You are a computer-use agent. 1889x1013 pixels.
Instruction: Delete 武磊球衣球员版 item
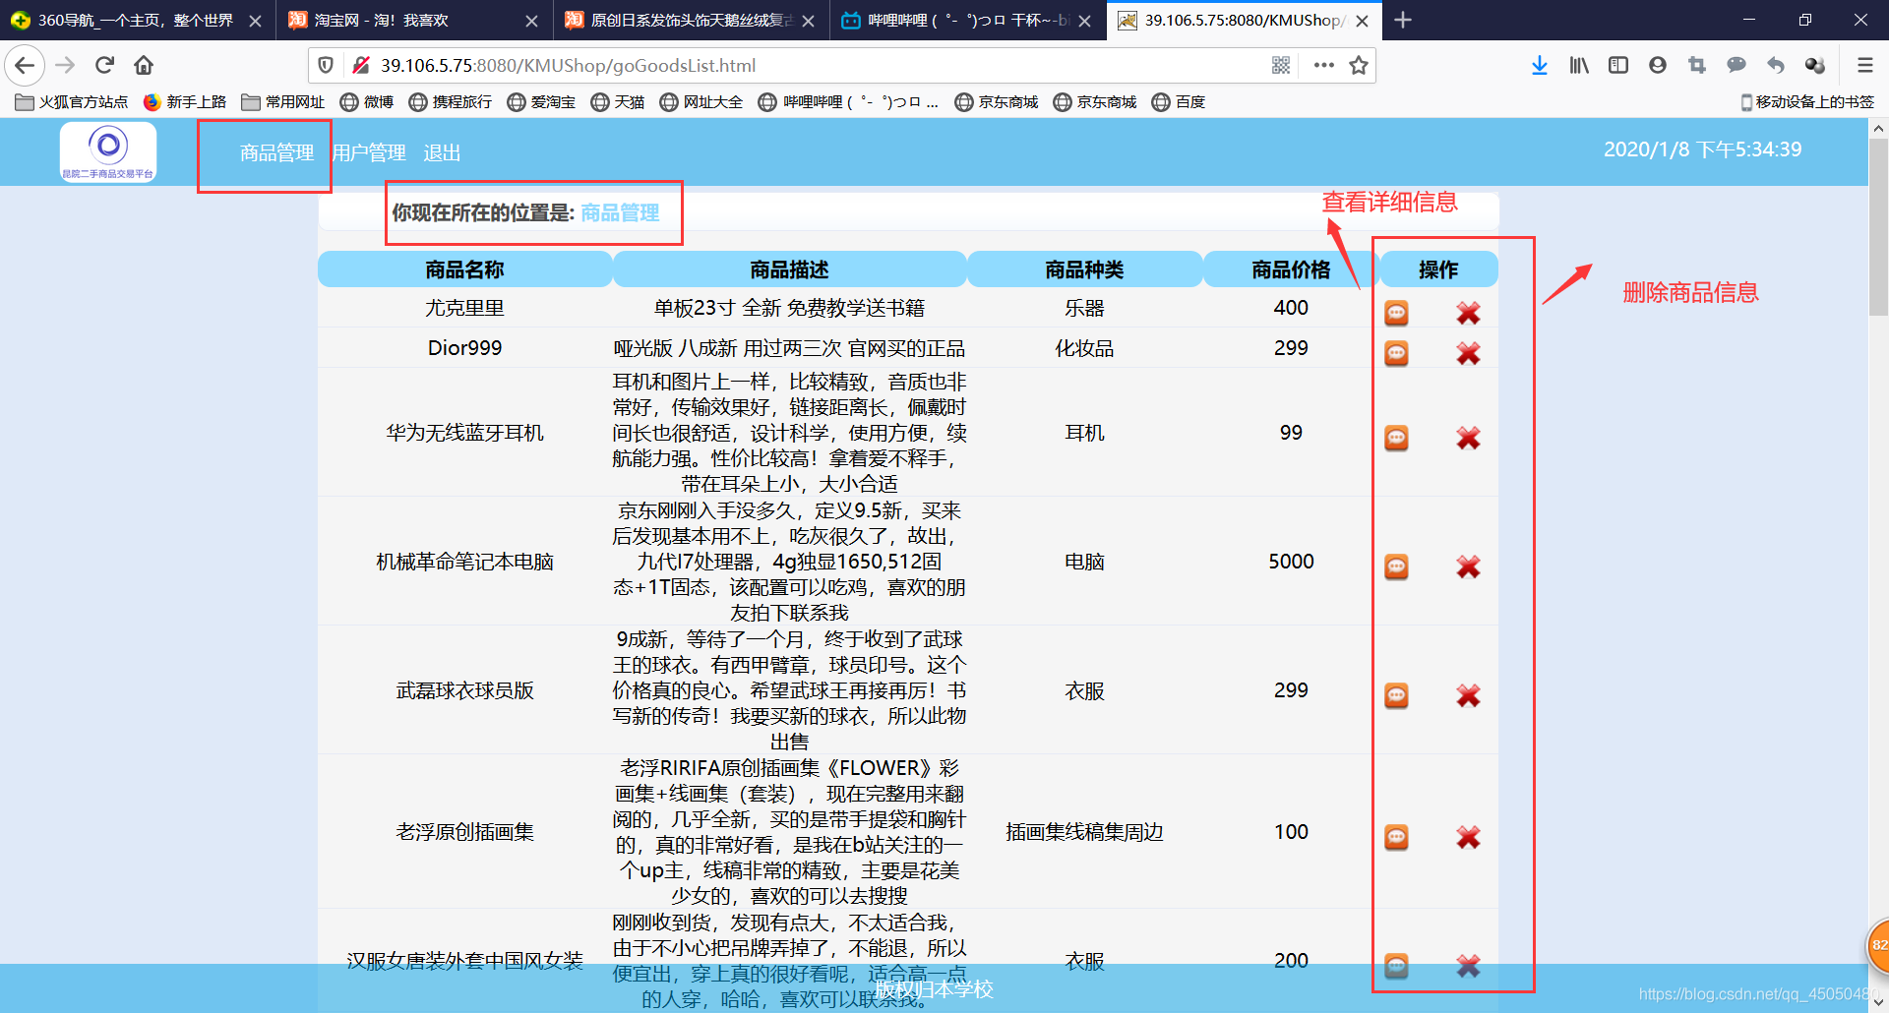[x=1468, y=695]
